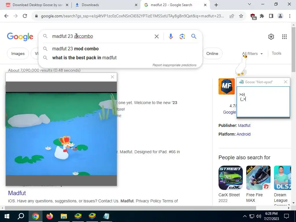The height and width of the screenshot is (222, 296).
Task: Switch to the Downloads tab
Action: tap(105, 5)
